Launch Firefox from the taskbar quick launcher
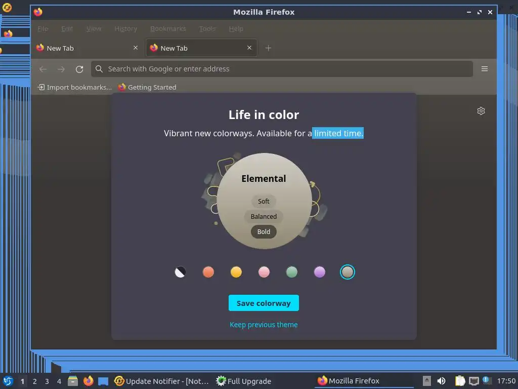The image size is (518, 389). pos(88,381)
